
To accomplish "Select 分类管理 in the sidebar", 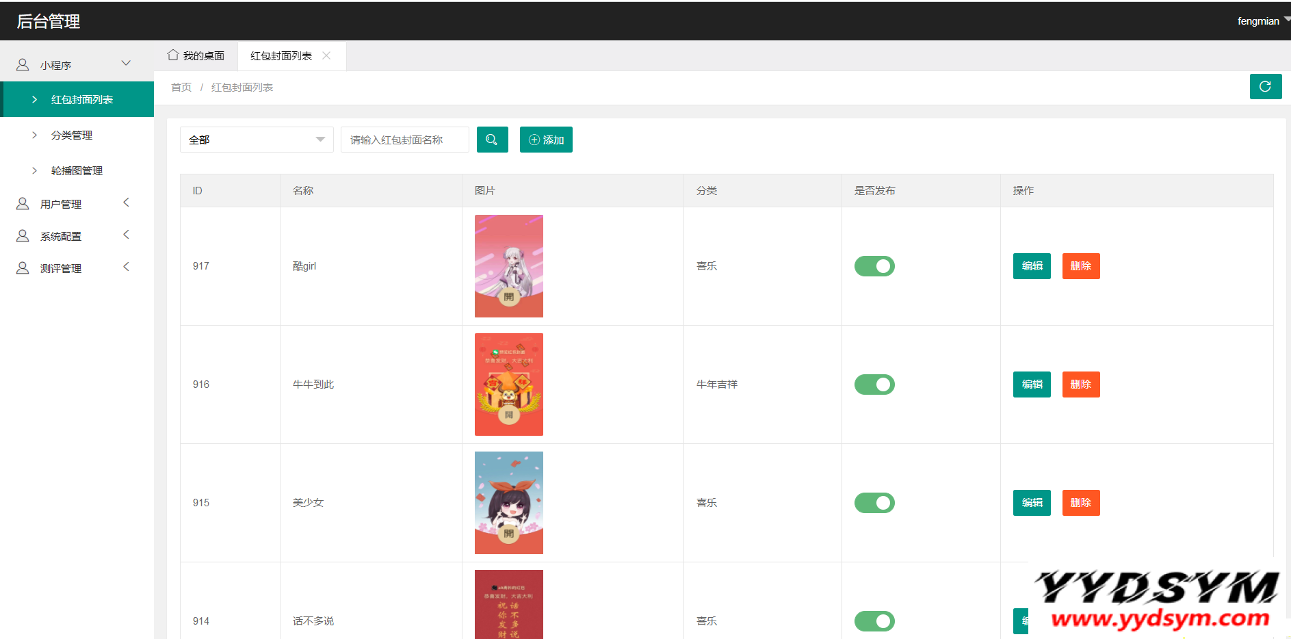I will 72,135.
